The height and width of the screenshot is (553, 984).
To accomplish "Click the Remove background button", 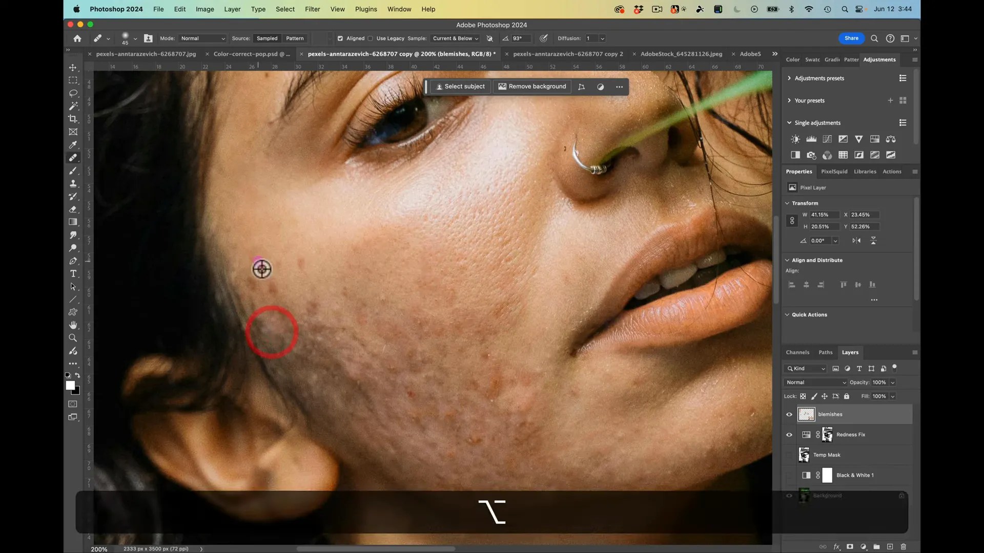I will tap(532, 87).
